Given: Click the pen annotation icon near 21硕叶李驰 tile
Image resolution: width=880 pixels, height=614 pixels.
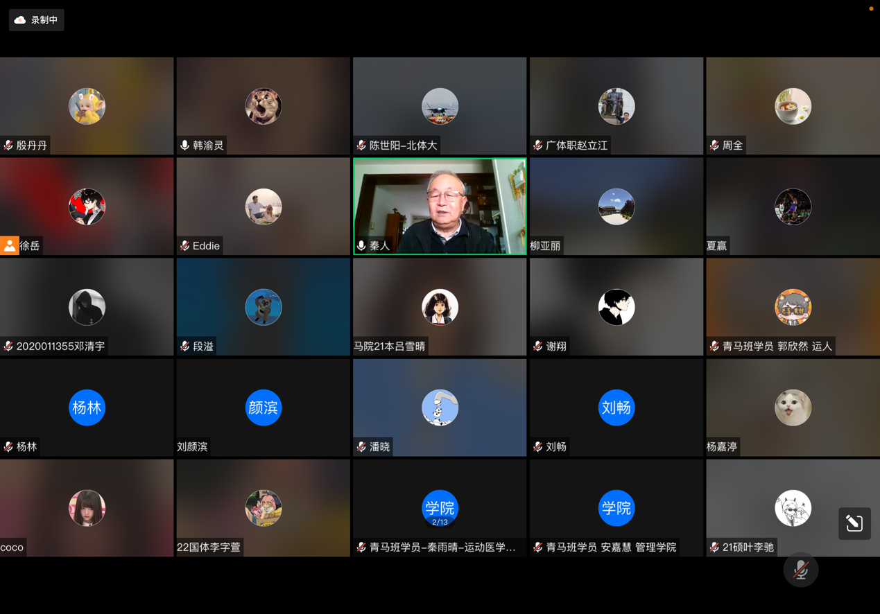Looking at the screenshot, I should pyautogui.click(x=854, y=524).
